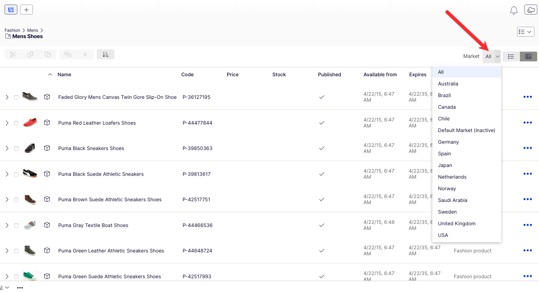
Task: Select Puma Gray Textile Boat Shoes checkbox
Action: [x=16, y=226]
